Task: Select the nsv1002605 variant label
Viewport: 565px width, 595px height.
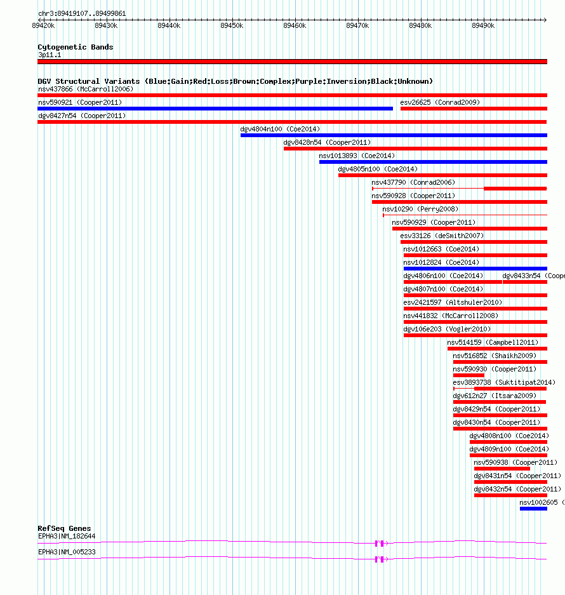Action: coord(542,502)
